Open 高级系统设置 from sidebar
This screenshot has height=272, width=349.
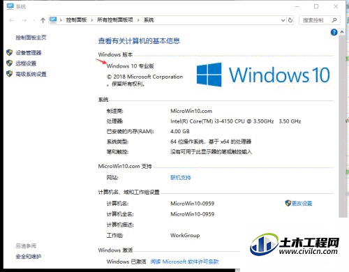click(31, 74)
